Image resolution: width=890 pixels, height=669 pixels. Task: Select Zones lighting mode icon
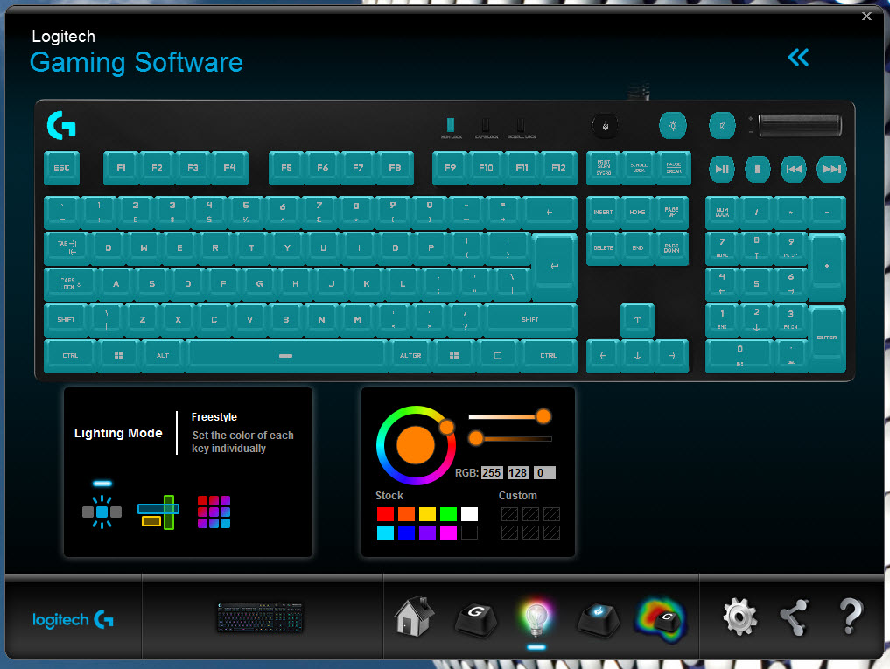pyautogui.click(x=158, y=512)
